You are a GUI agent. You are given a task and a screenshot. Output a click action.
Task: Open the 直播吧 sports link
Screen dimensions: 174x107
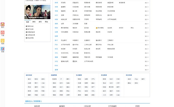click(x=63, y=7)
